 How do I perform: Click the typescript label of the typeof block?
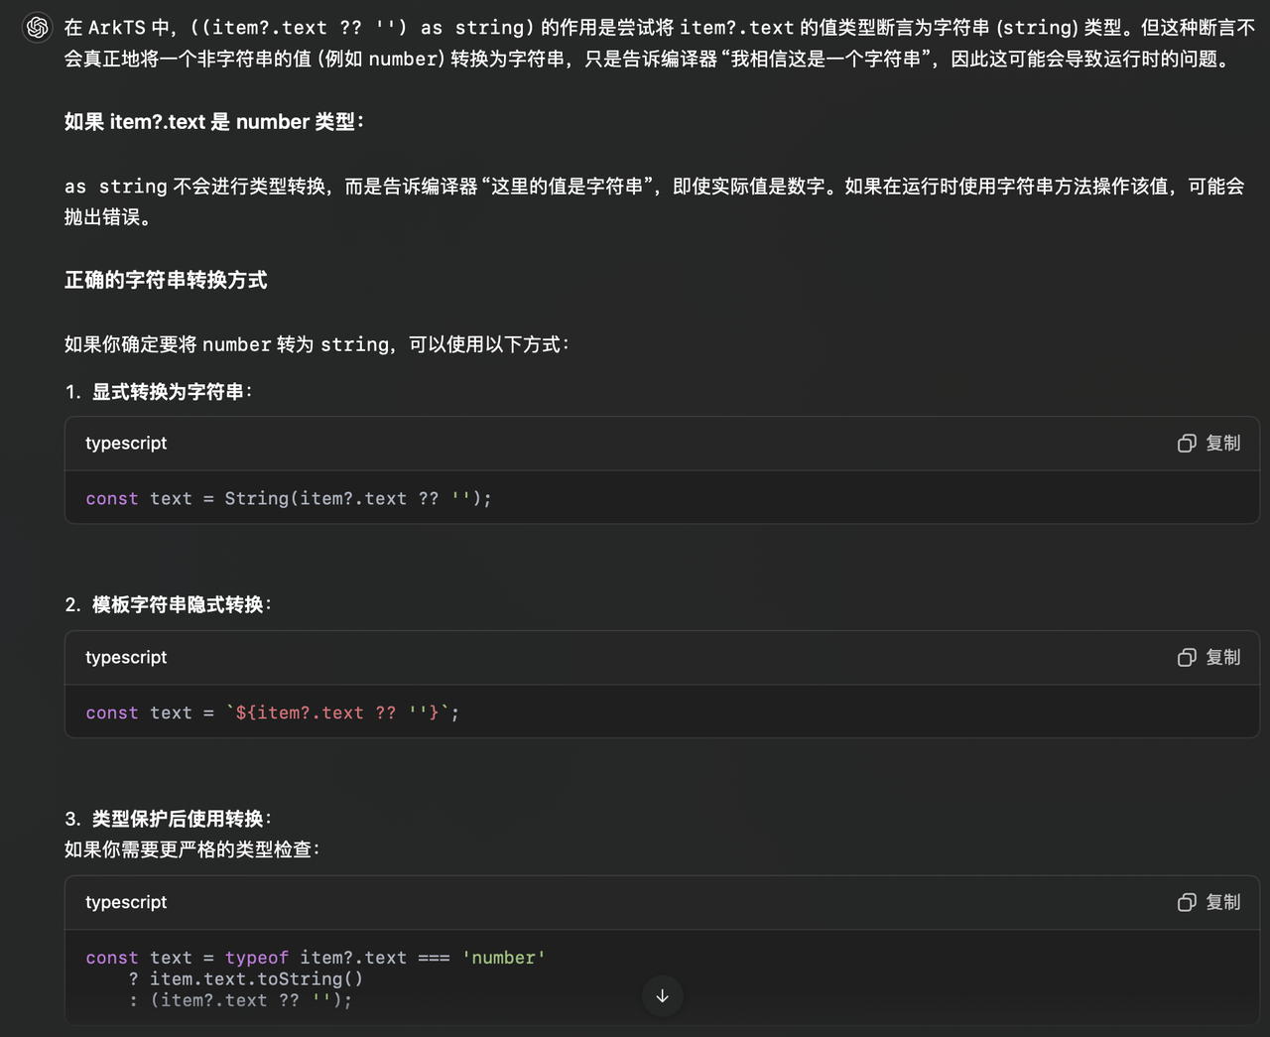126,903
